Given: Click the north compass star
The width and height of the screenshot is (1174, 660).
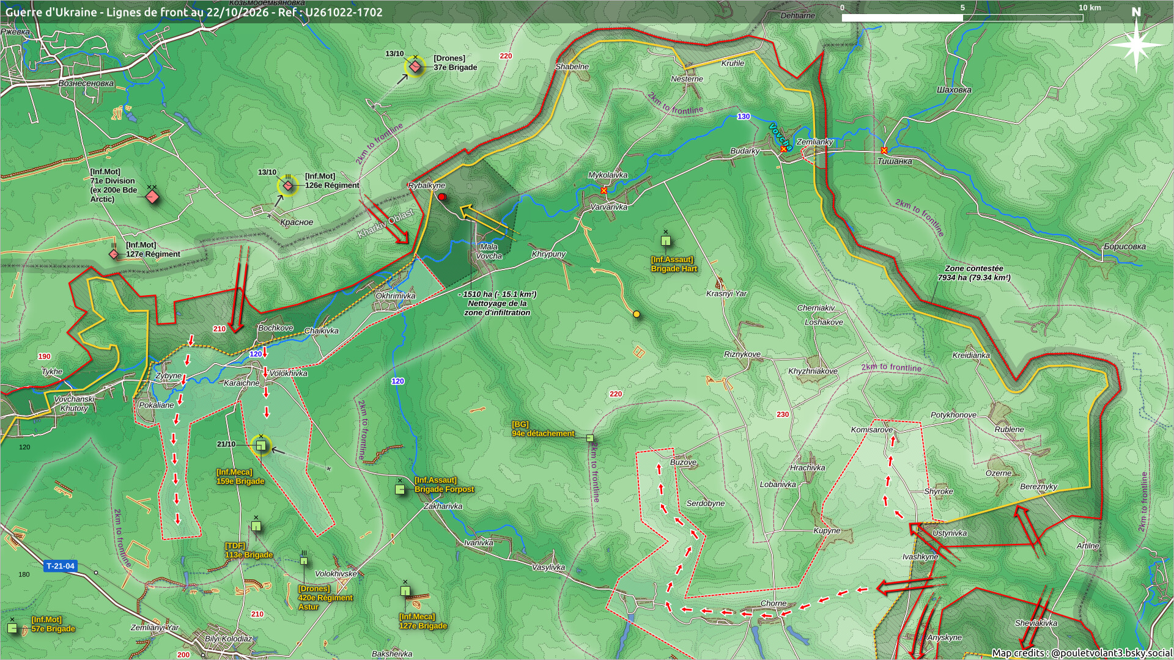Looking at the screenshot, I should coord(1136,45).
